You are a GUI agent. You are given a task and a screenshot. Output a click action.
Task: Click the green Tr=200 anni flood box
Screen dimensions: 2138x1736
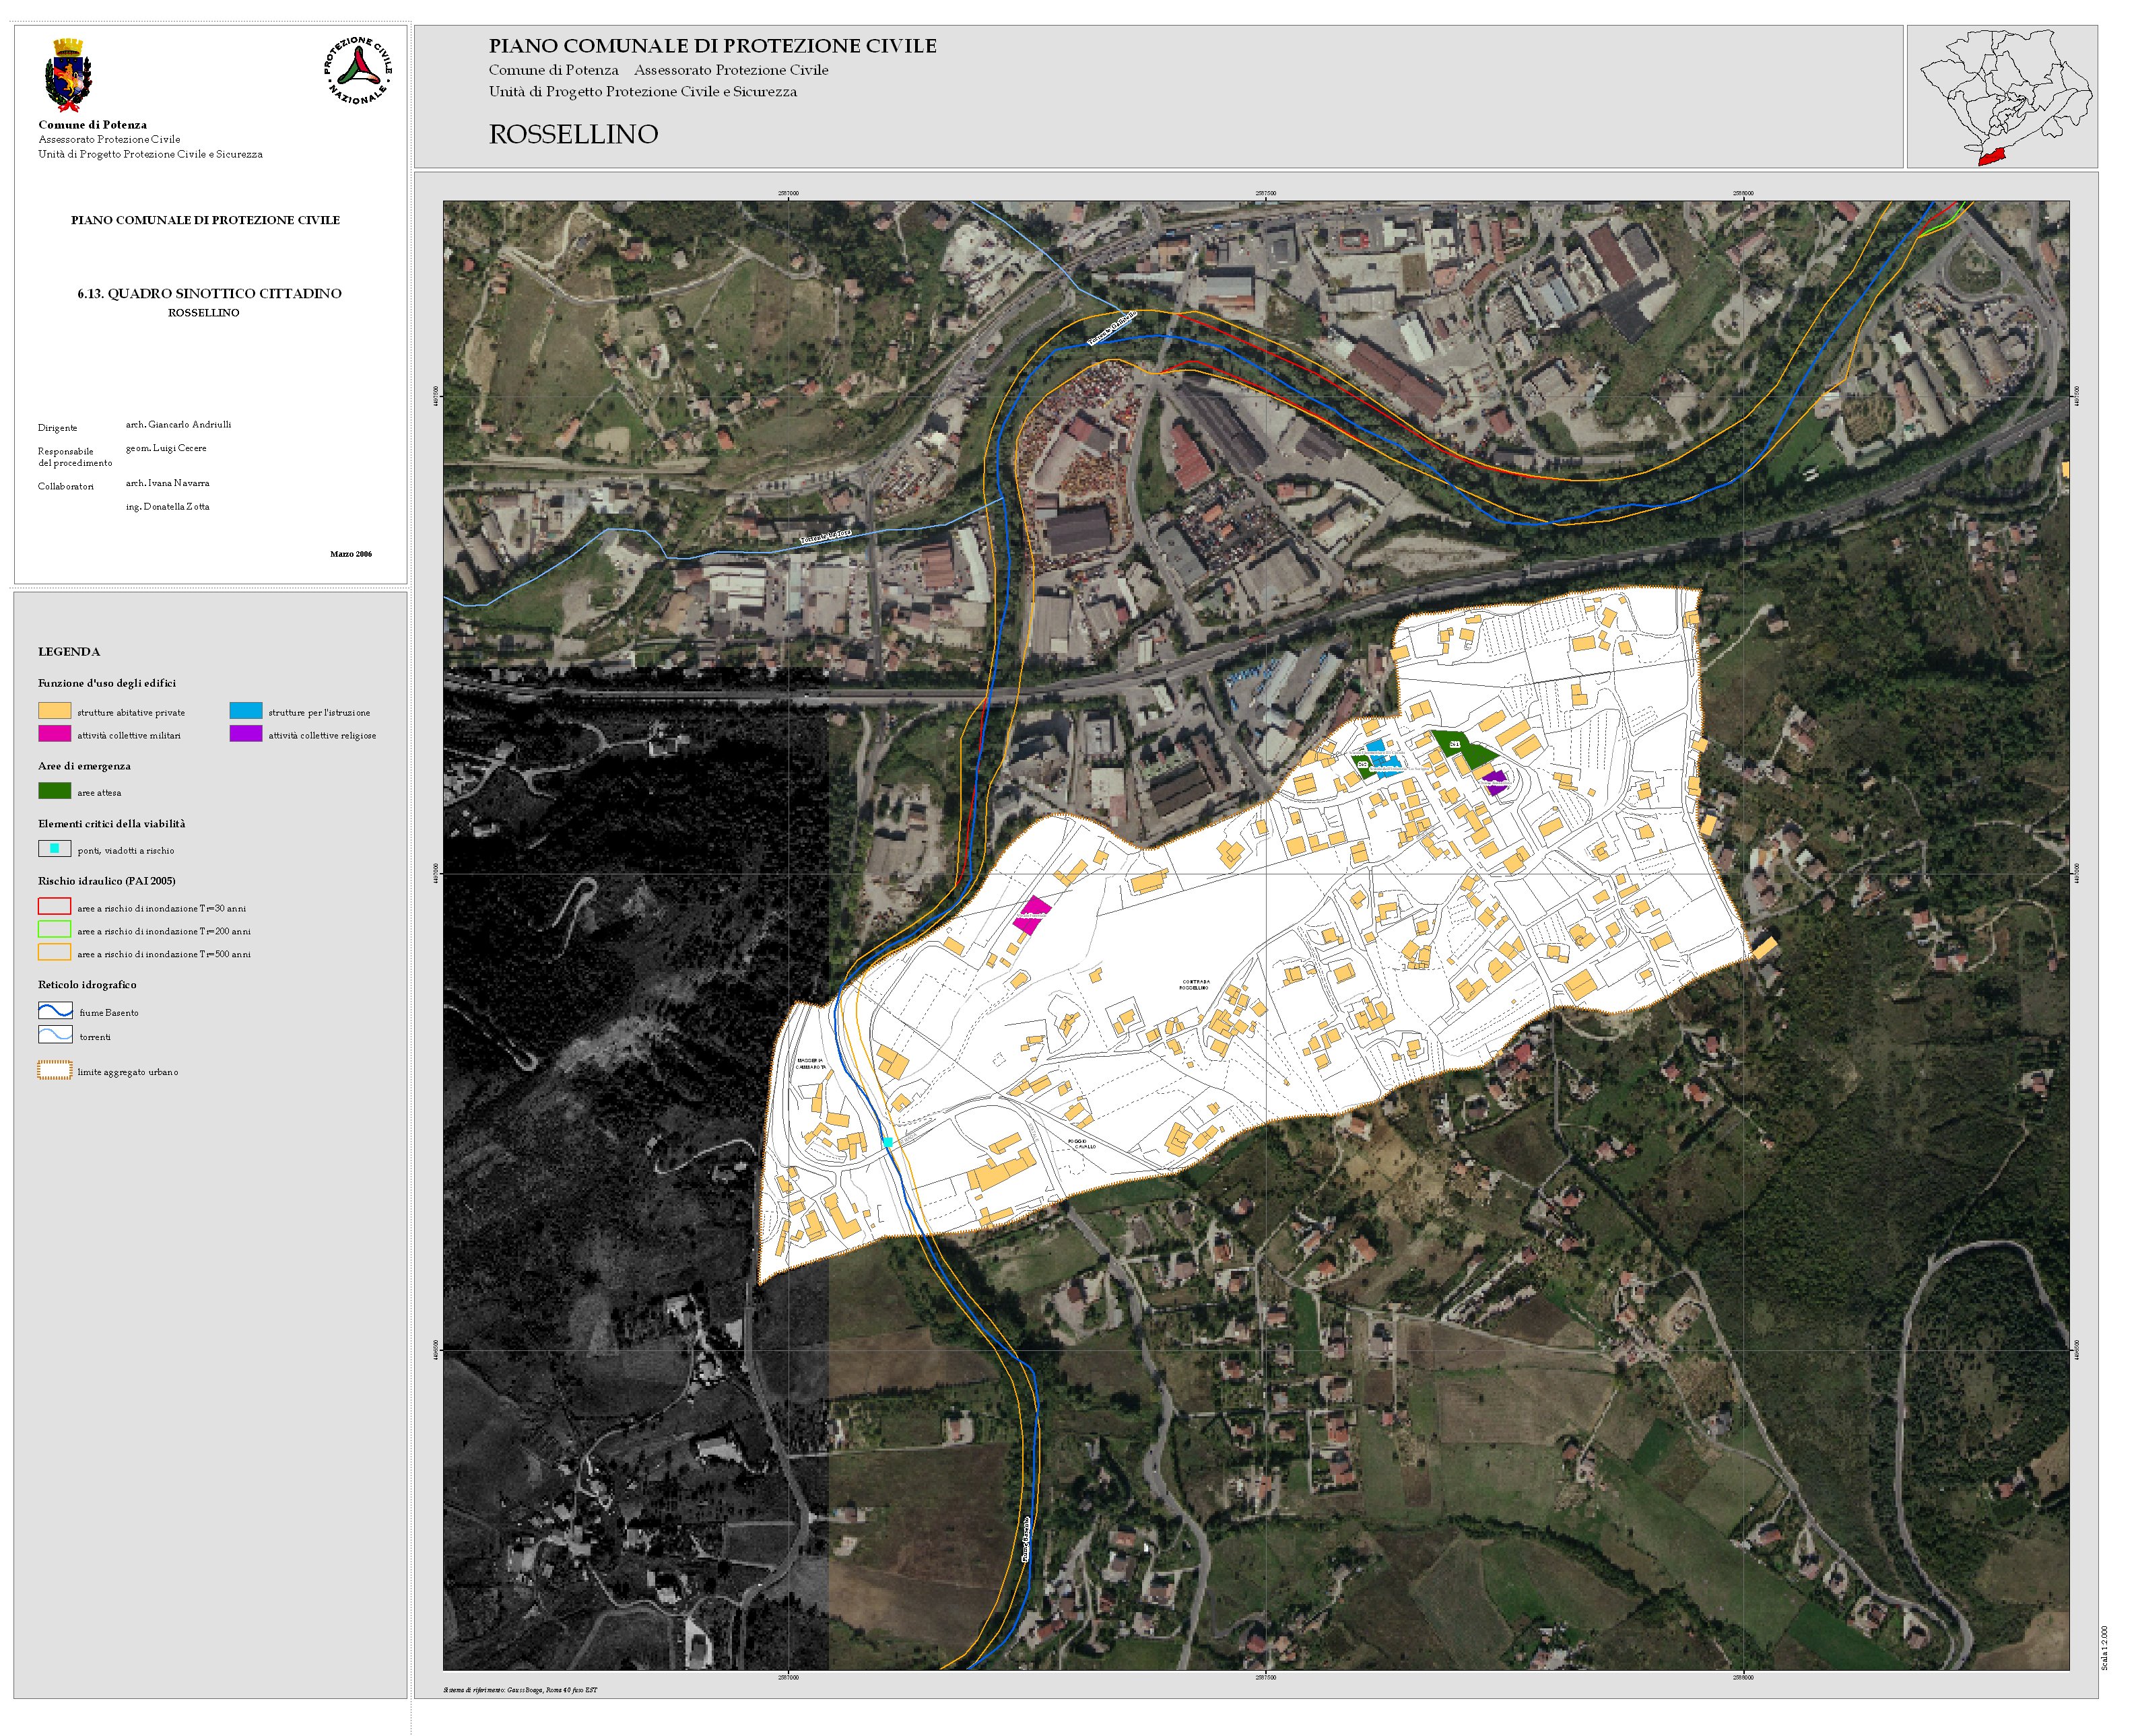point(55,929)
